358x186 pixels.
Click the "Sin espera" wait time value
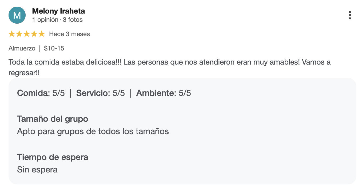point(37,170)
